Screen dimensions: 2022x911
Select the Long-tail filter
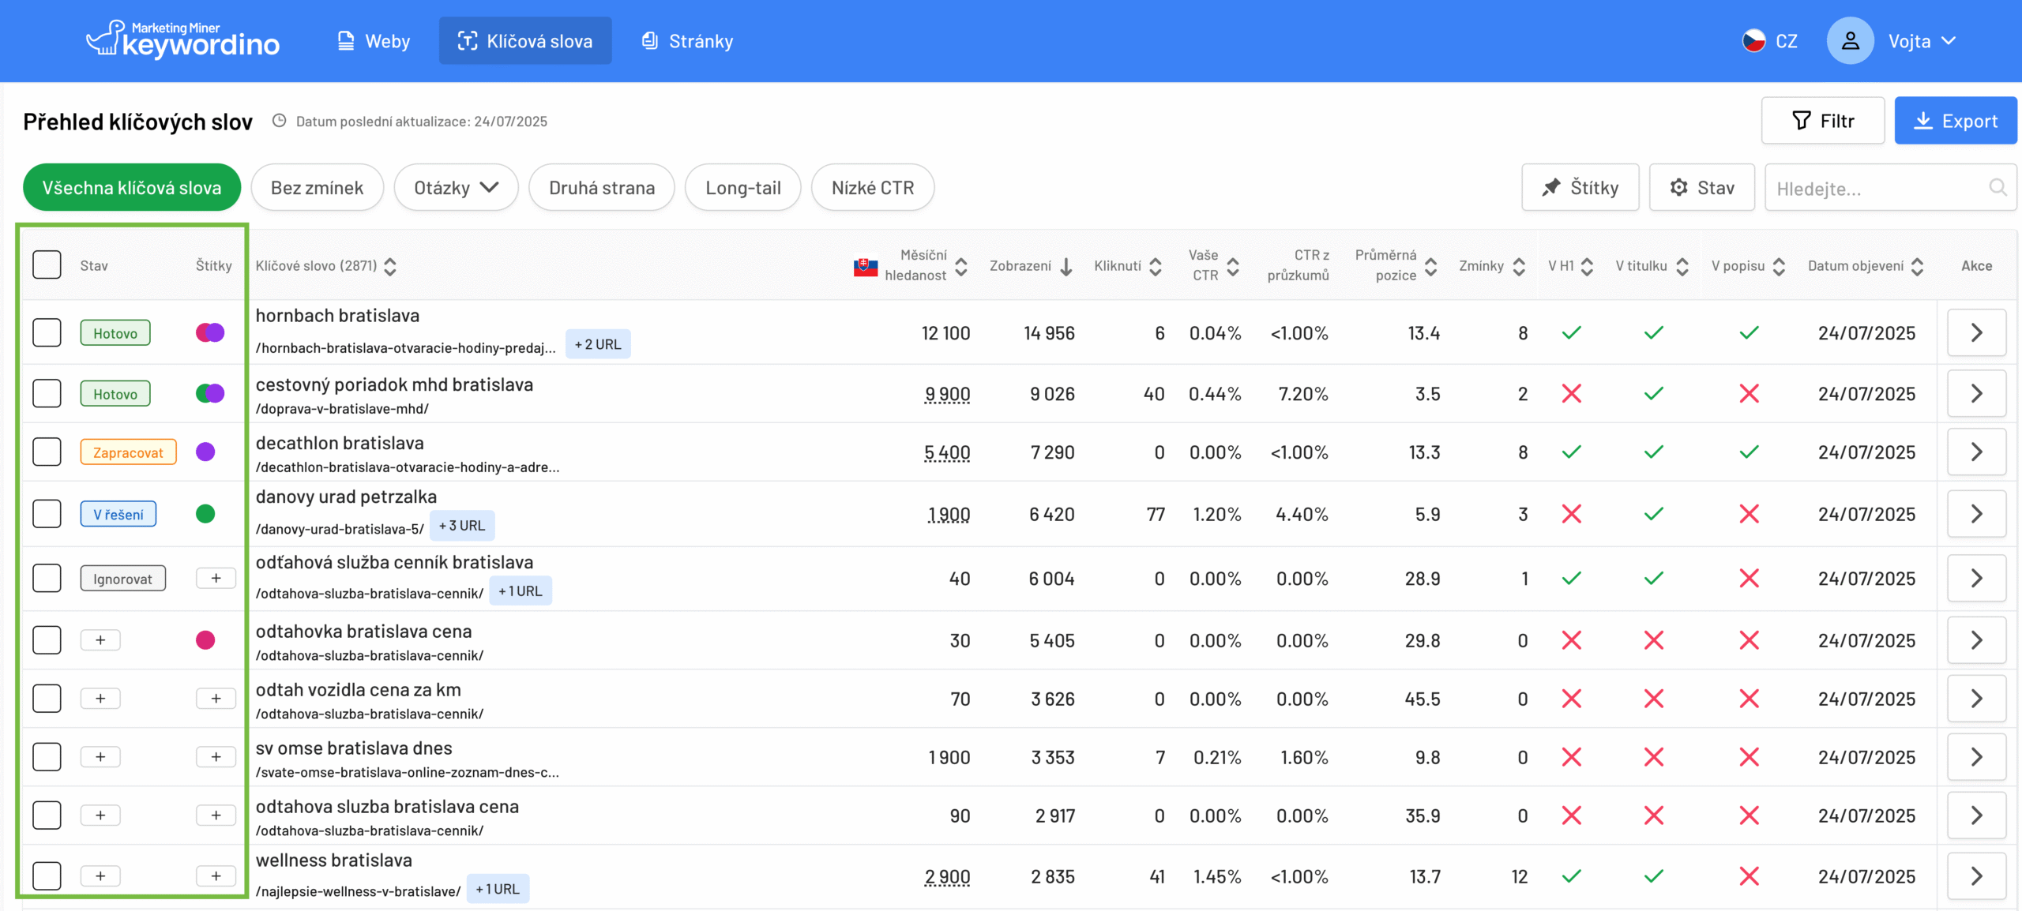(x=742, y=187)
